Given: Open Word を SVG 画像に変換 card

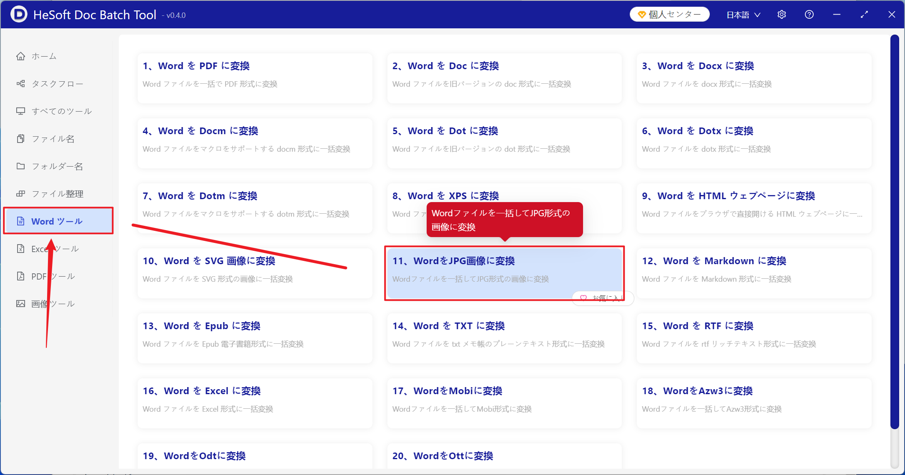Looking at the screenshot, I should click(255, 273).
